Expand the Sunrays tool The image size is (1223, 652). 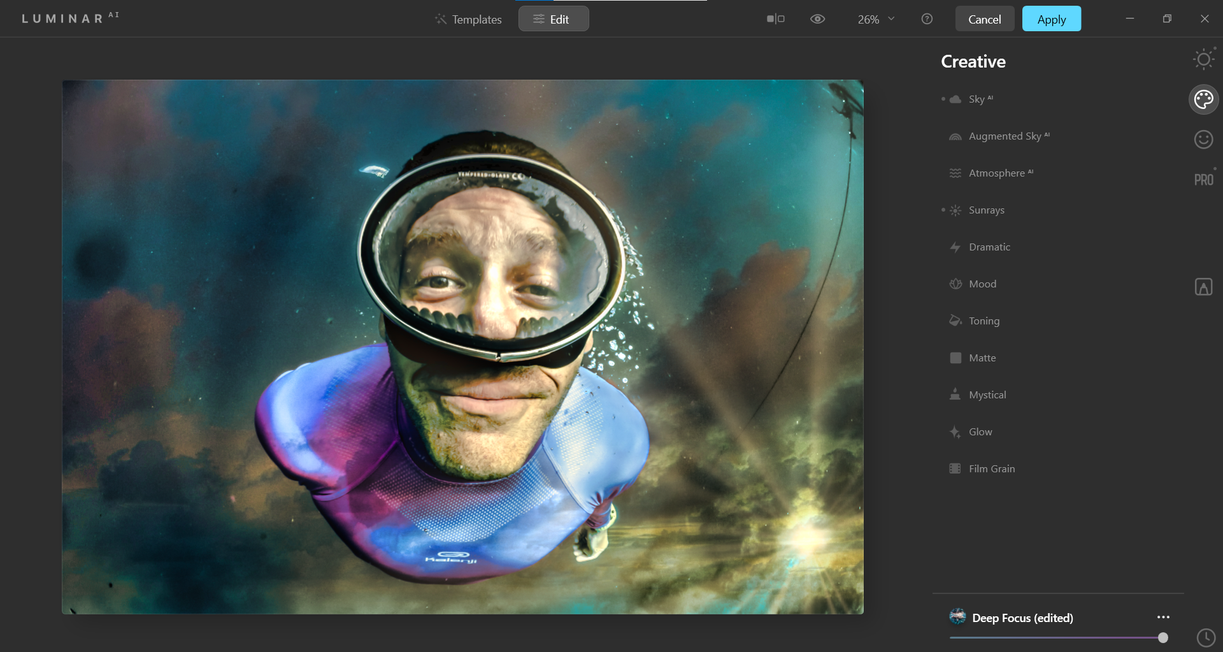tap(986, 210)
